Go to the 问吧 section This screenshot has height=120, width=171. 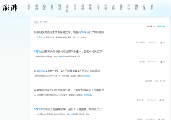[106, 7]
